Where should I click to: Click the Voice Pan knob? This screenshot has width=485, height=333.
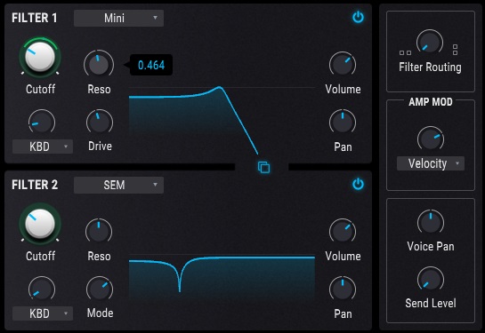point(431,223)
